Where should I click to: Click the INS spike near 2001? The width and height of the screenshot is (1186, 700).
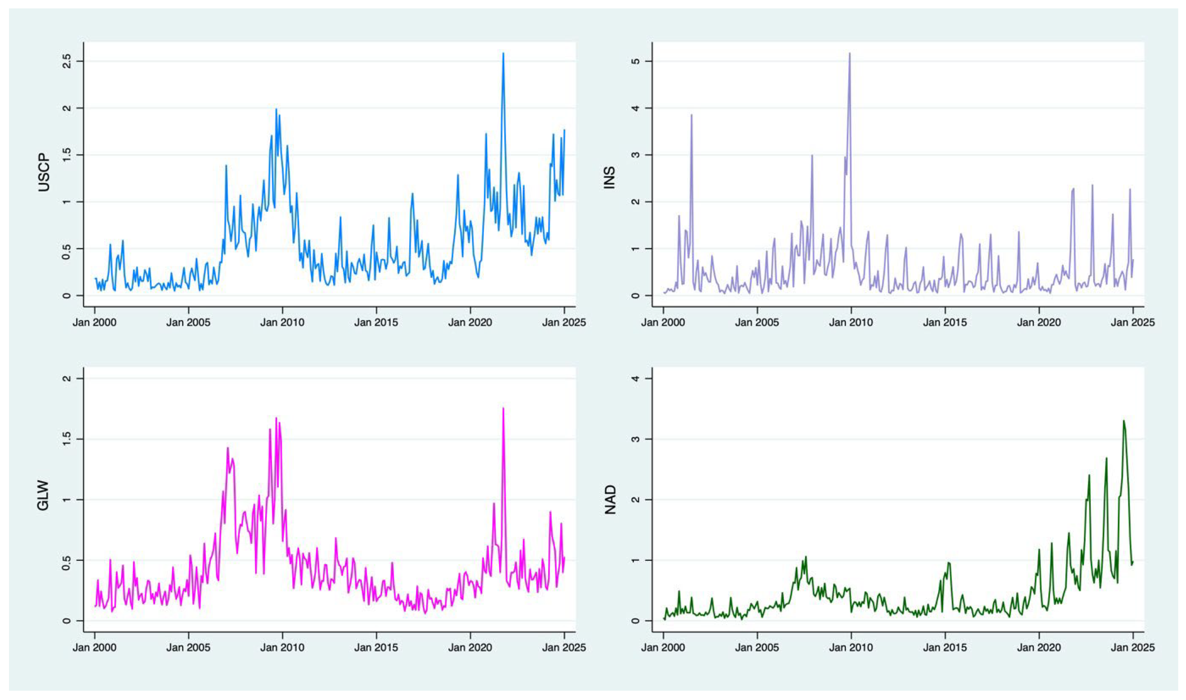click(692, 115)
